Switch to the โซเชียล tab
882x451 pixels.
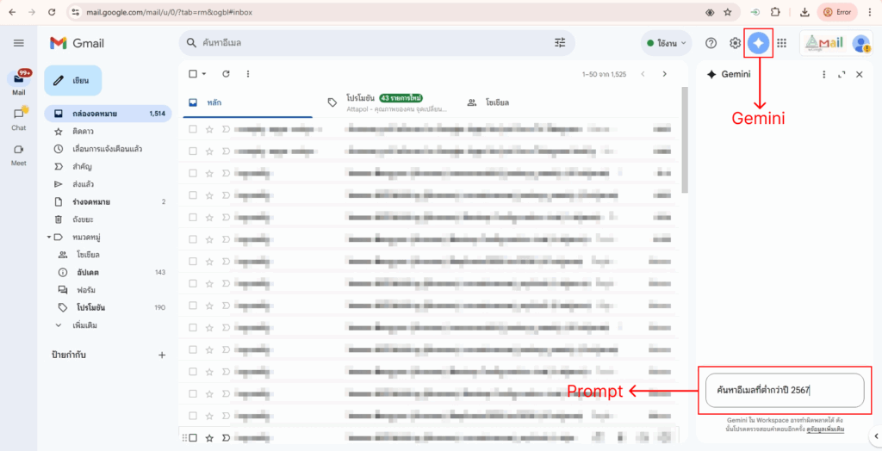click(496, 102)
